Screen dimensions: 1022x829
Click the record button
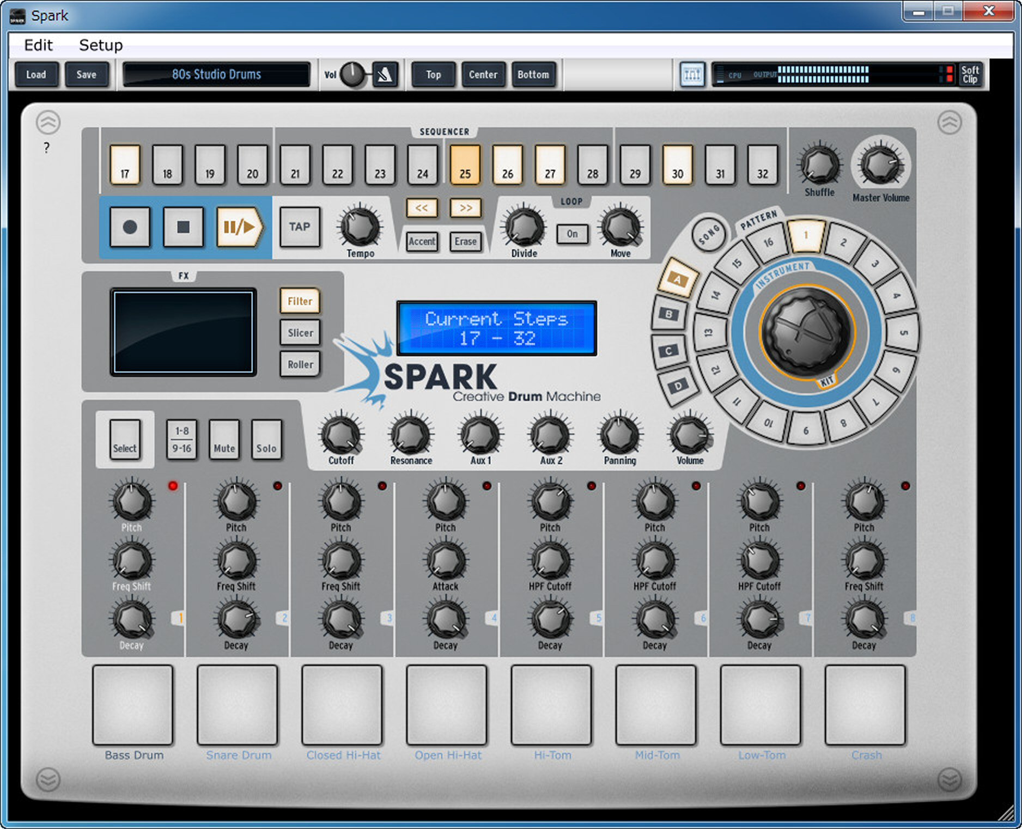click(x=130, y=227)
